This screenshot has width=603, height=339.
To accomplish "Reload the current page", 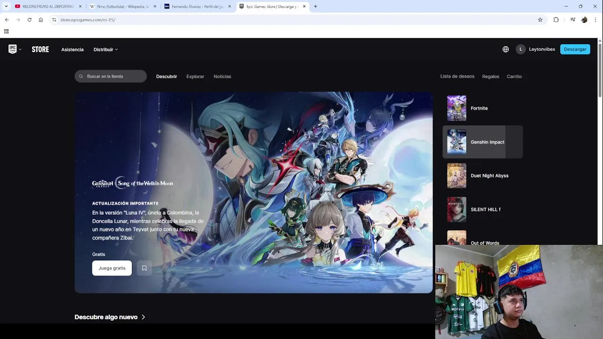I will point(29,20).
